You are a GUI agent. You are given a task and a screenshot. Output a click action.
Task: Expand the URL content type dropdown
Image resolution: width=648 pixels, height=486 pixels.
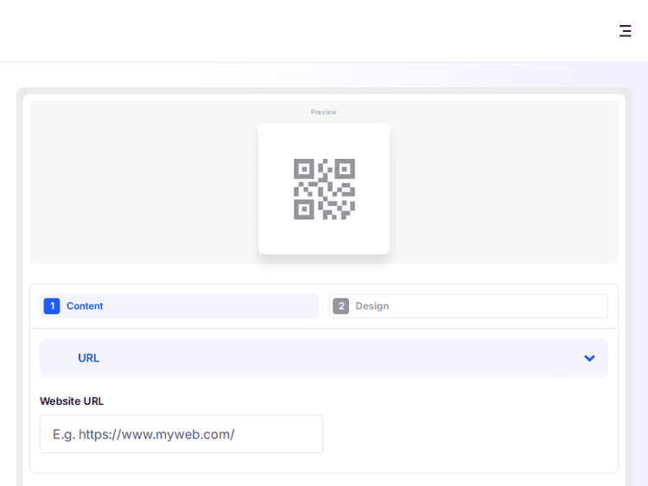(x=324, y=358)
